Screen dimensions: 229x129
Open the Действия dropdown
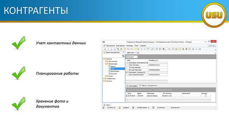click(x=131, y=53)
